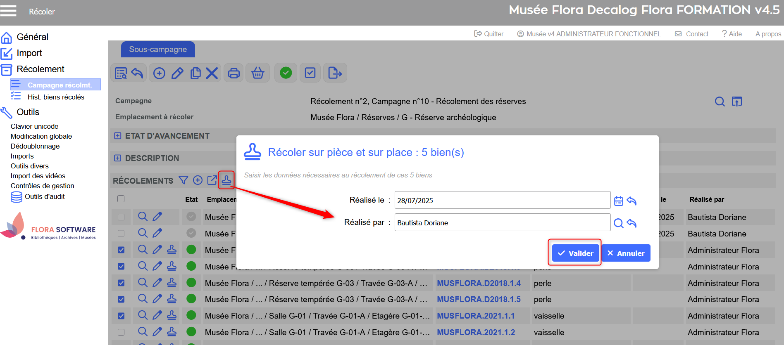The width and height of the screenshot is (784, 345).
Task: Click the pencil edit icon in the toolbar
Action: pyautogui.click(x=177, y=73)
